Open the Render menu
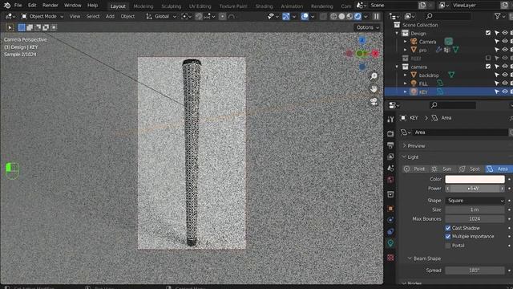Viewport: 513px width, 289px height. click(50, 6)
